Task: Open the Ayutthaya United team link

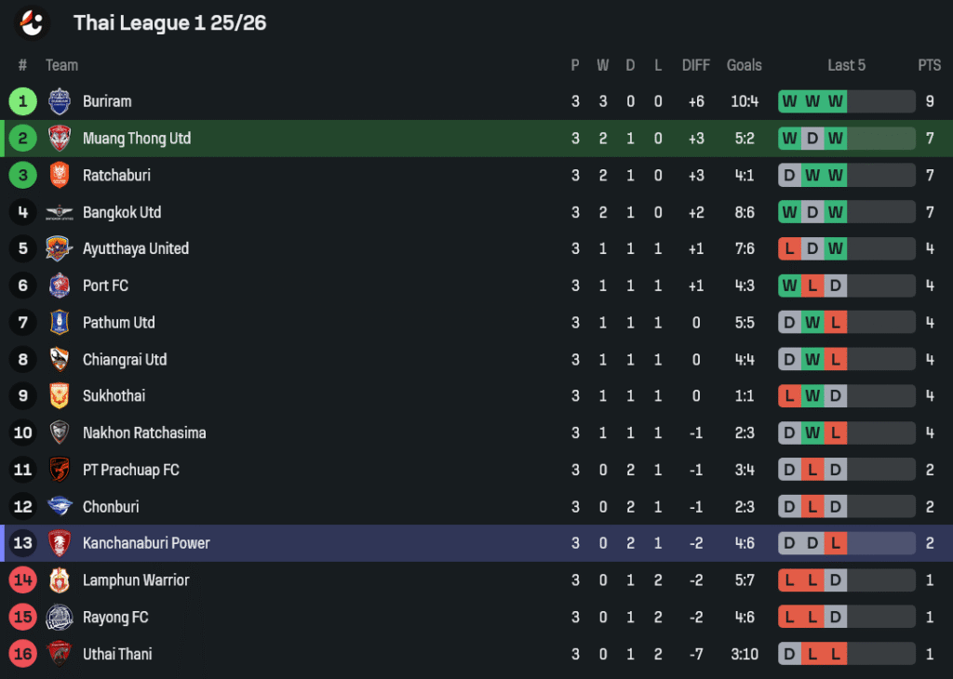Action: click(x=136, y=249)
